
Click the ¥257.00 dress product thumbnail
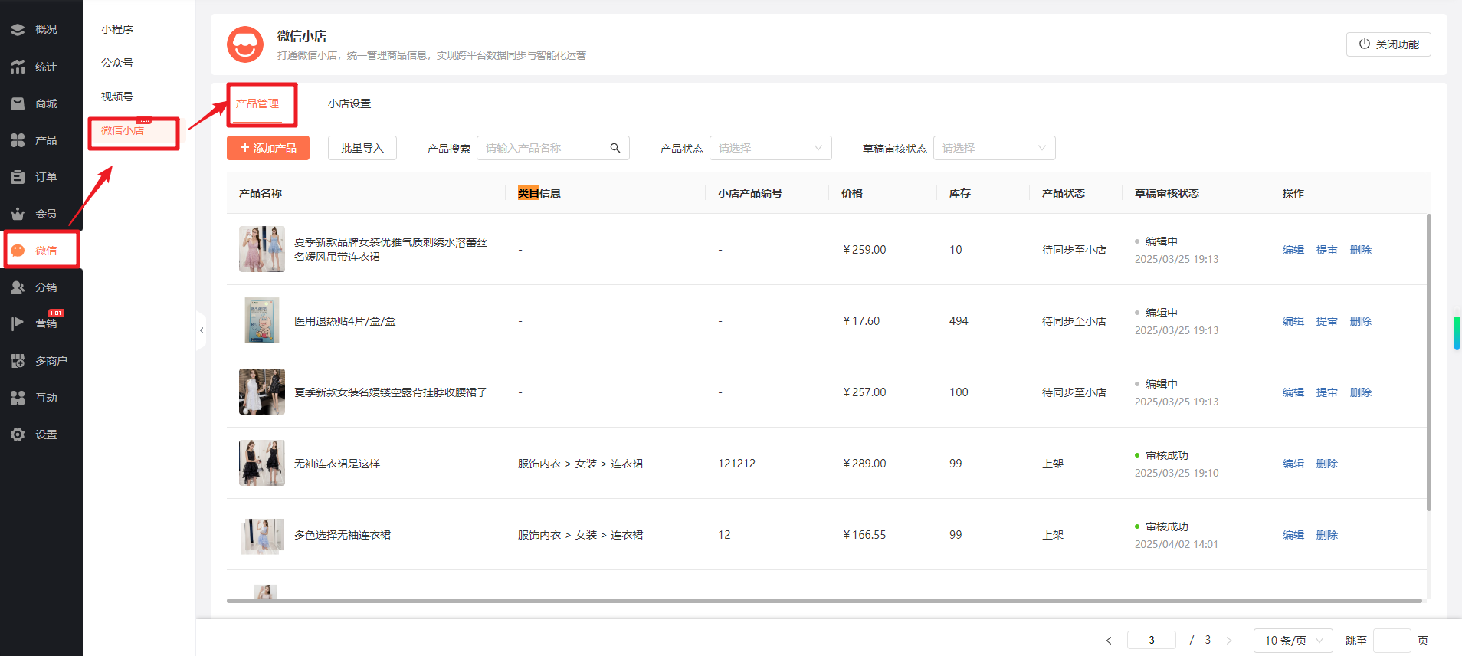tap(262, 392)
